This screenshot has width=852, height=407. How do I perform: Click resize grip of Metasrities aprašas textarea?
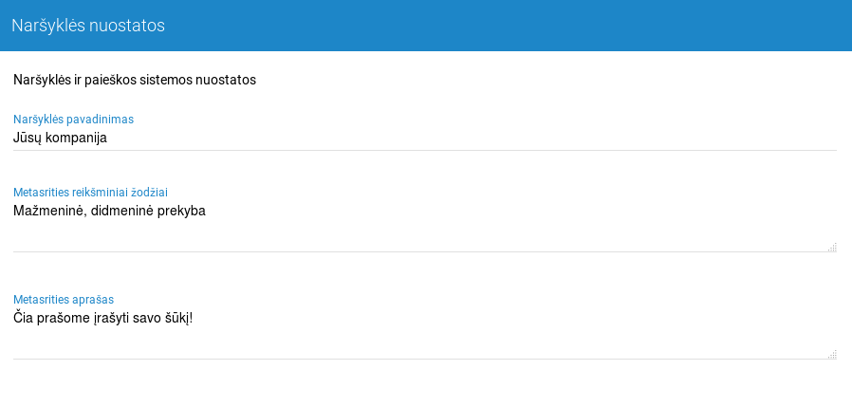pyautogui.click(x=832, y=355)
